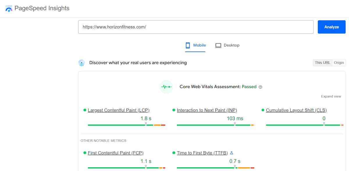Switch to the Mobile tab
349x171 pixels.
click(195, 45)
